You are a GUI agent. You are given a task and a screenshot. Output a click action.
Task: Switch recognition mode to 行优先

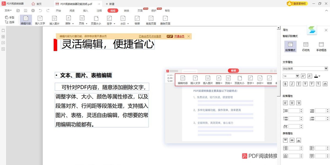tap(306, 46)
